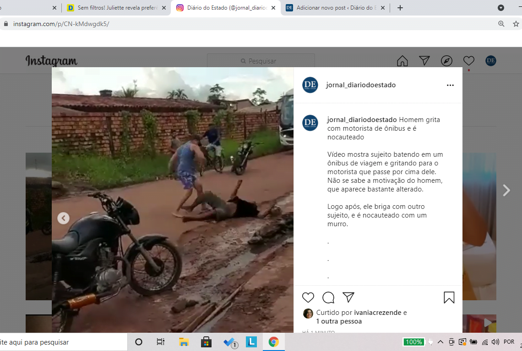Image resolution: width=522 pixels, height=351 pixels.
Task: Open the activity heart in top navigation
Action: (x=468, y=60)
